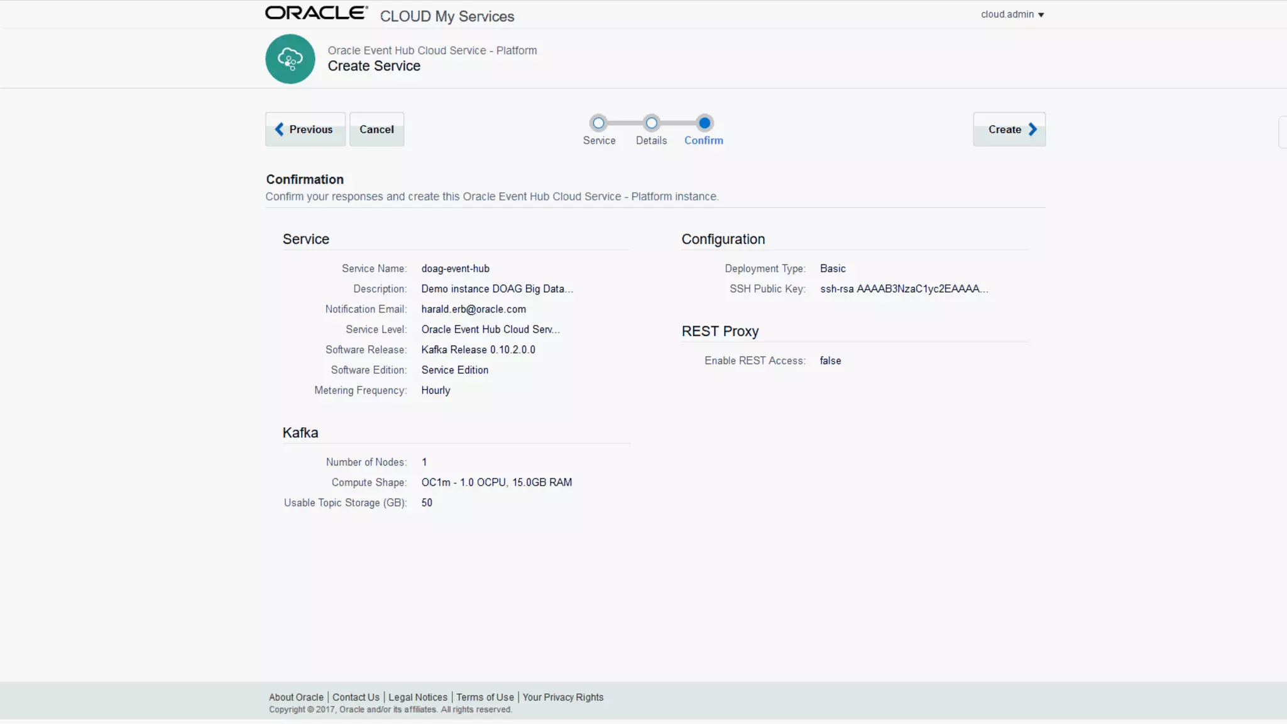This screenshot has width=1287, height=724.
Task: Open the Terms of Use link
Action: (x=485, y=697)
